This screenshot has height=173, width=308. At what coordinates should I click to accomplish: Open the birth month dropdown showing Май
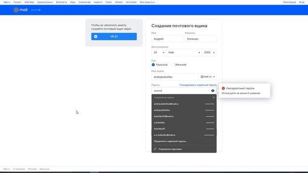coord(184,52)
